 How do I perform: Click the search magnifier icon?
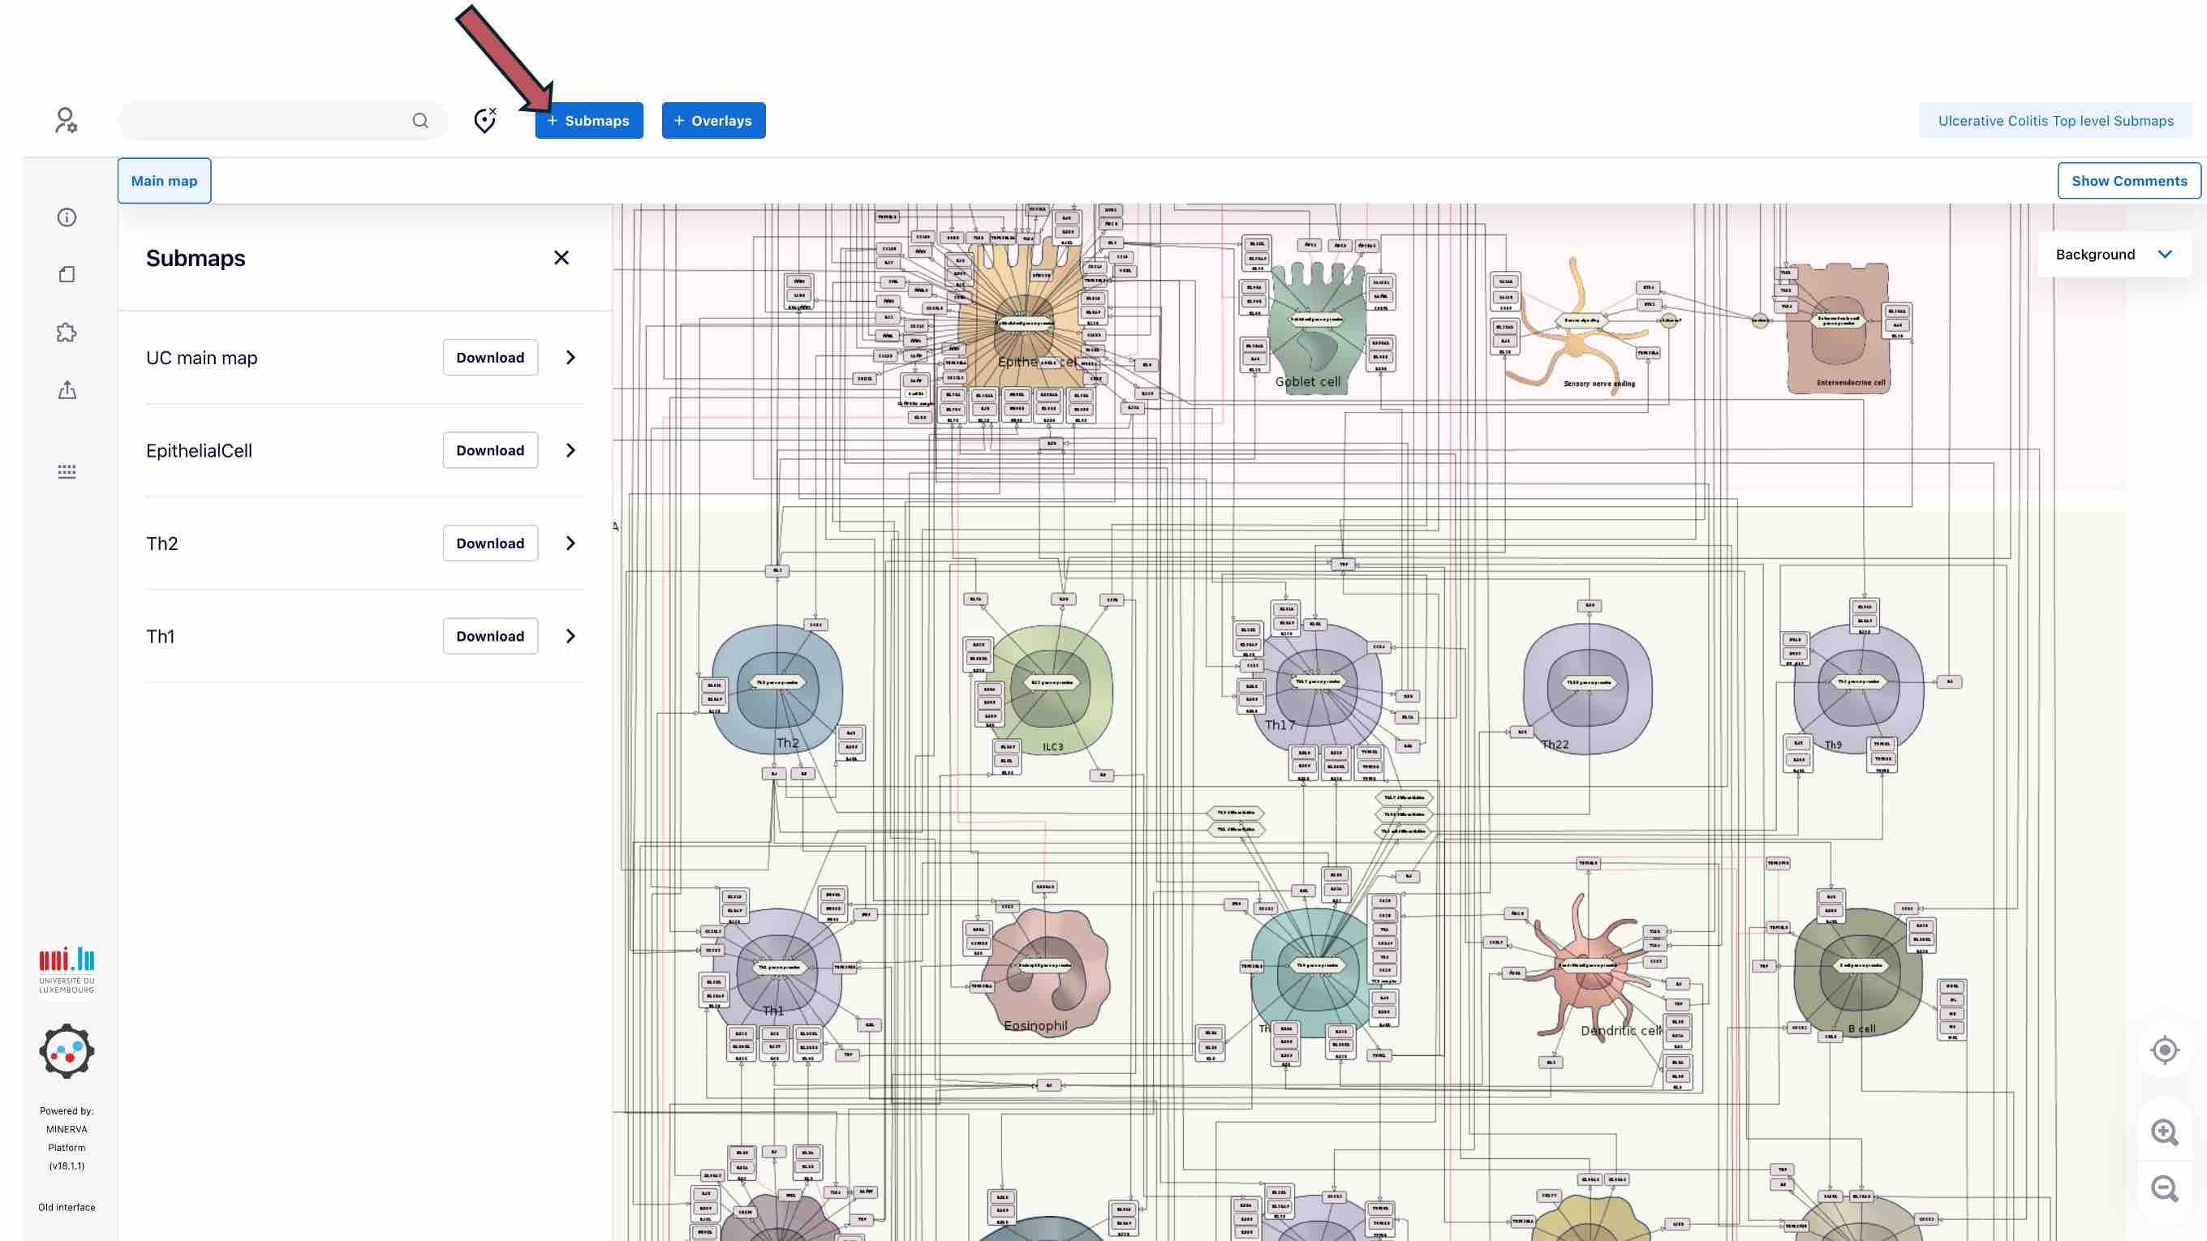coord(419,121)
